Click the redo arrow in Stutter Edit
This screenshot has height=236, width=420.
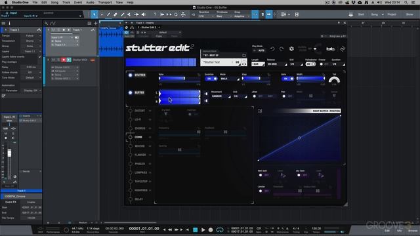(282, 49)
